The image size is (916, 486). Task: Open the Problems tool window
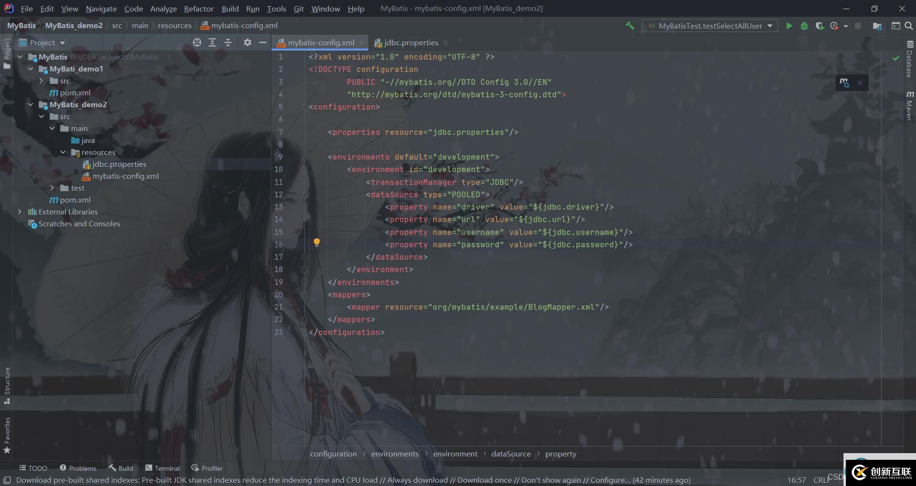(x=78, y=468)
